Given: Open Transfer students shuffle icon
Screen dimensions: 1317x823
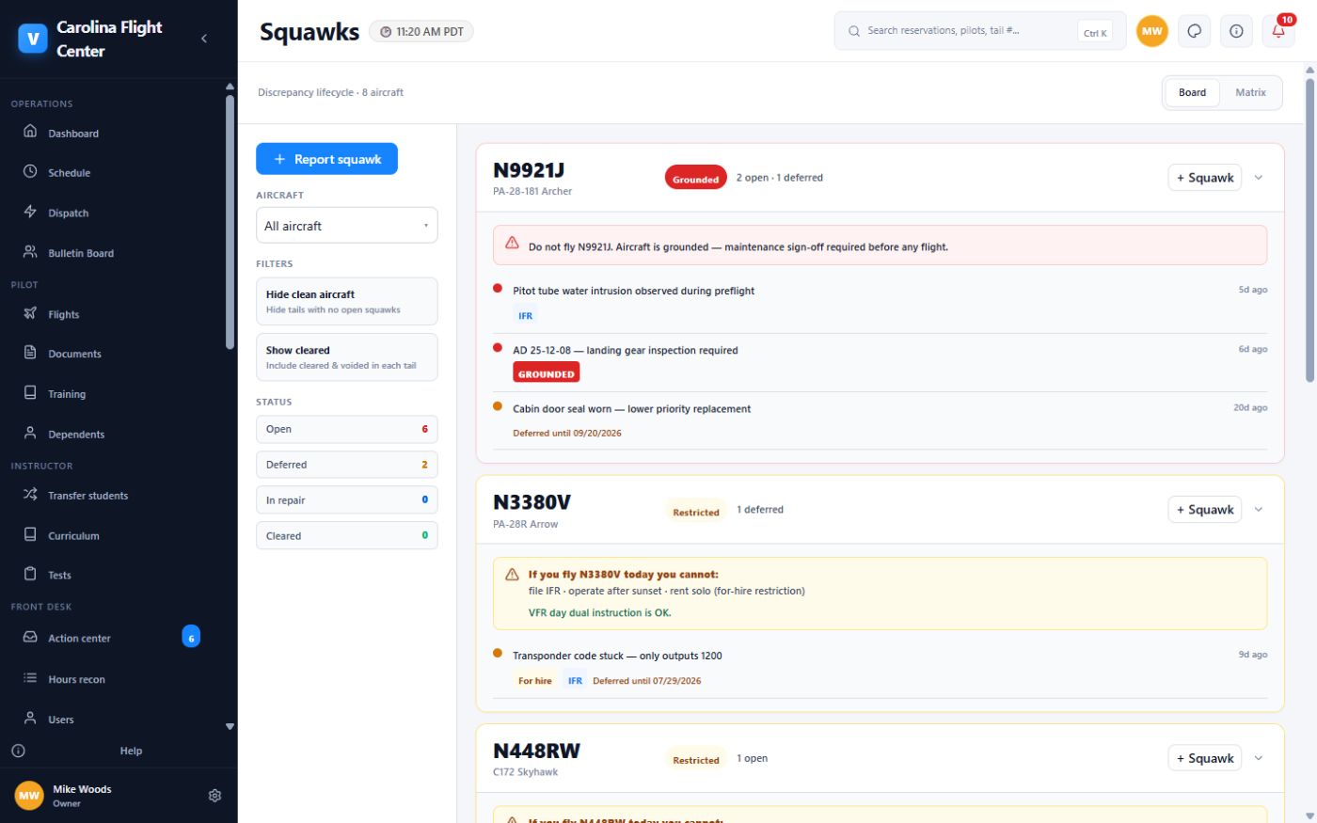Looking at the screenshot, I should click(x=30, y=495).
